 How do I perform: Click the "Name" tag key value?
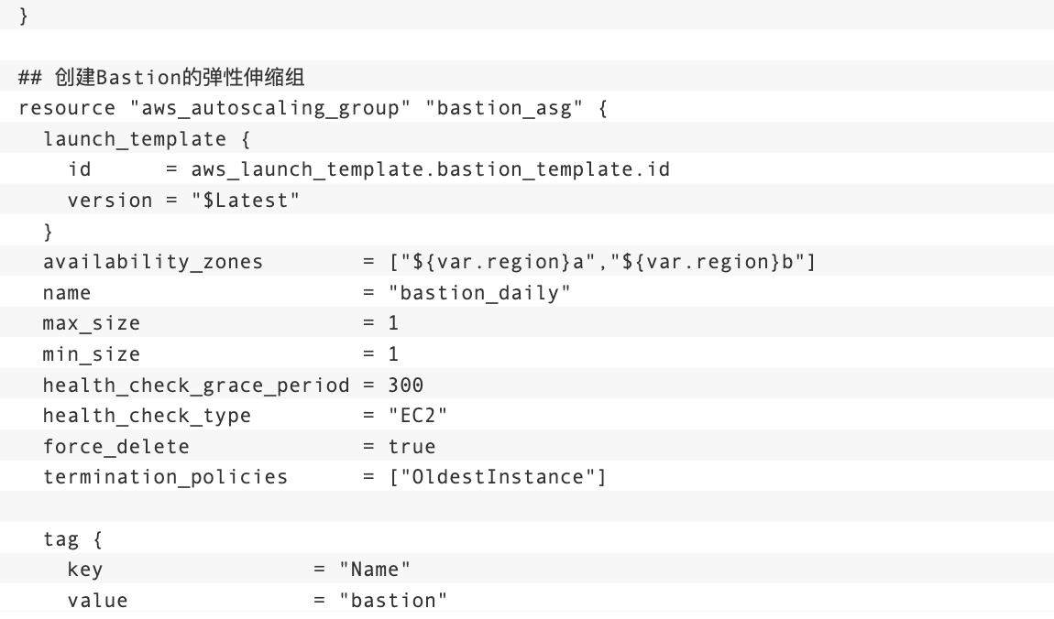click(x=375, y=570)
